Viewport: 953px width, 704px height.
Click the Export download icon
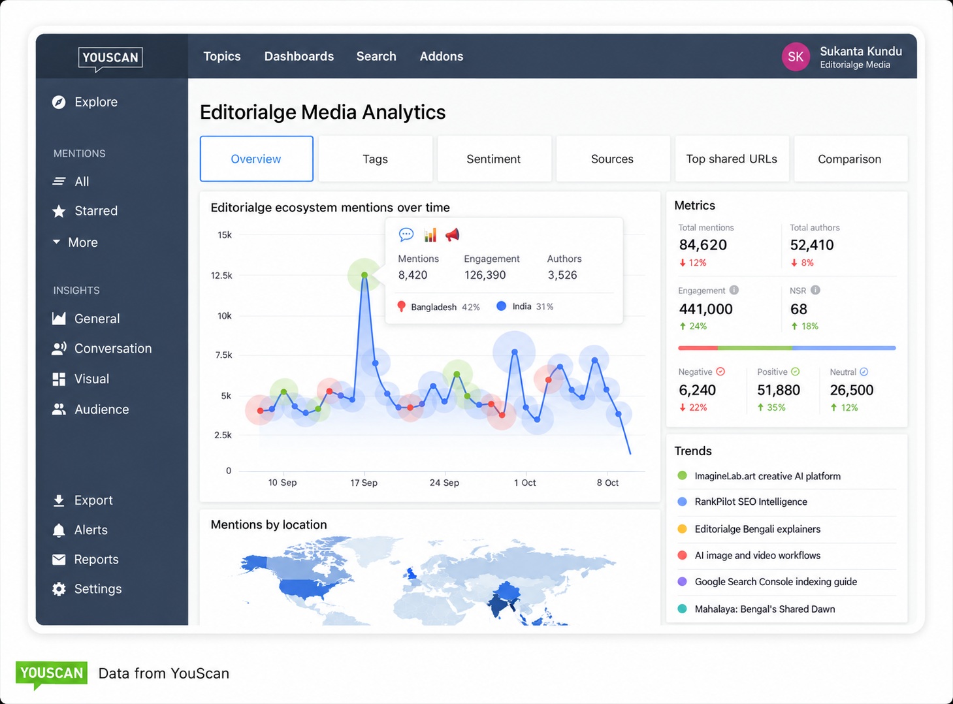(59, 500)
